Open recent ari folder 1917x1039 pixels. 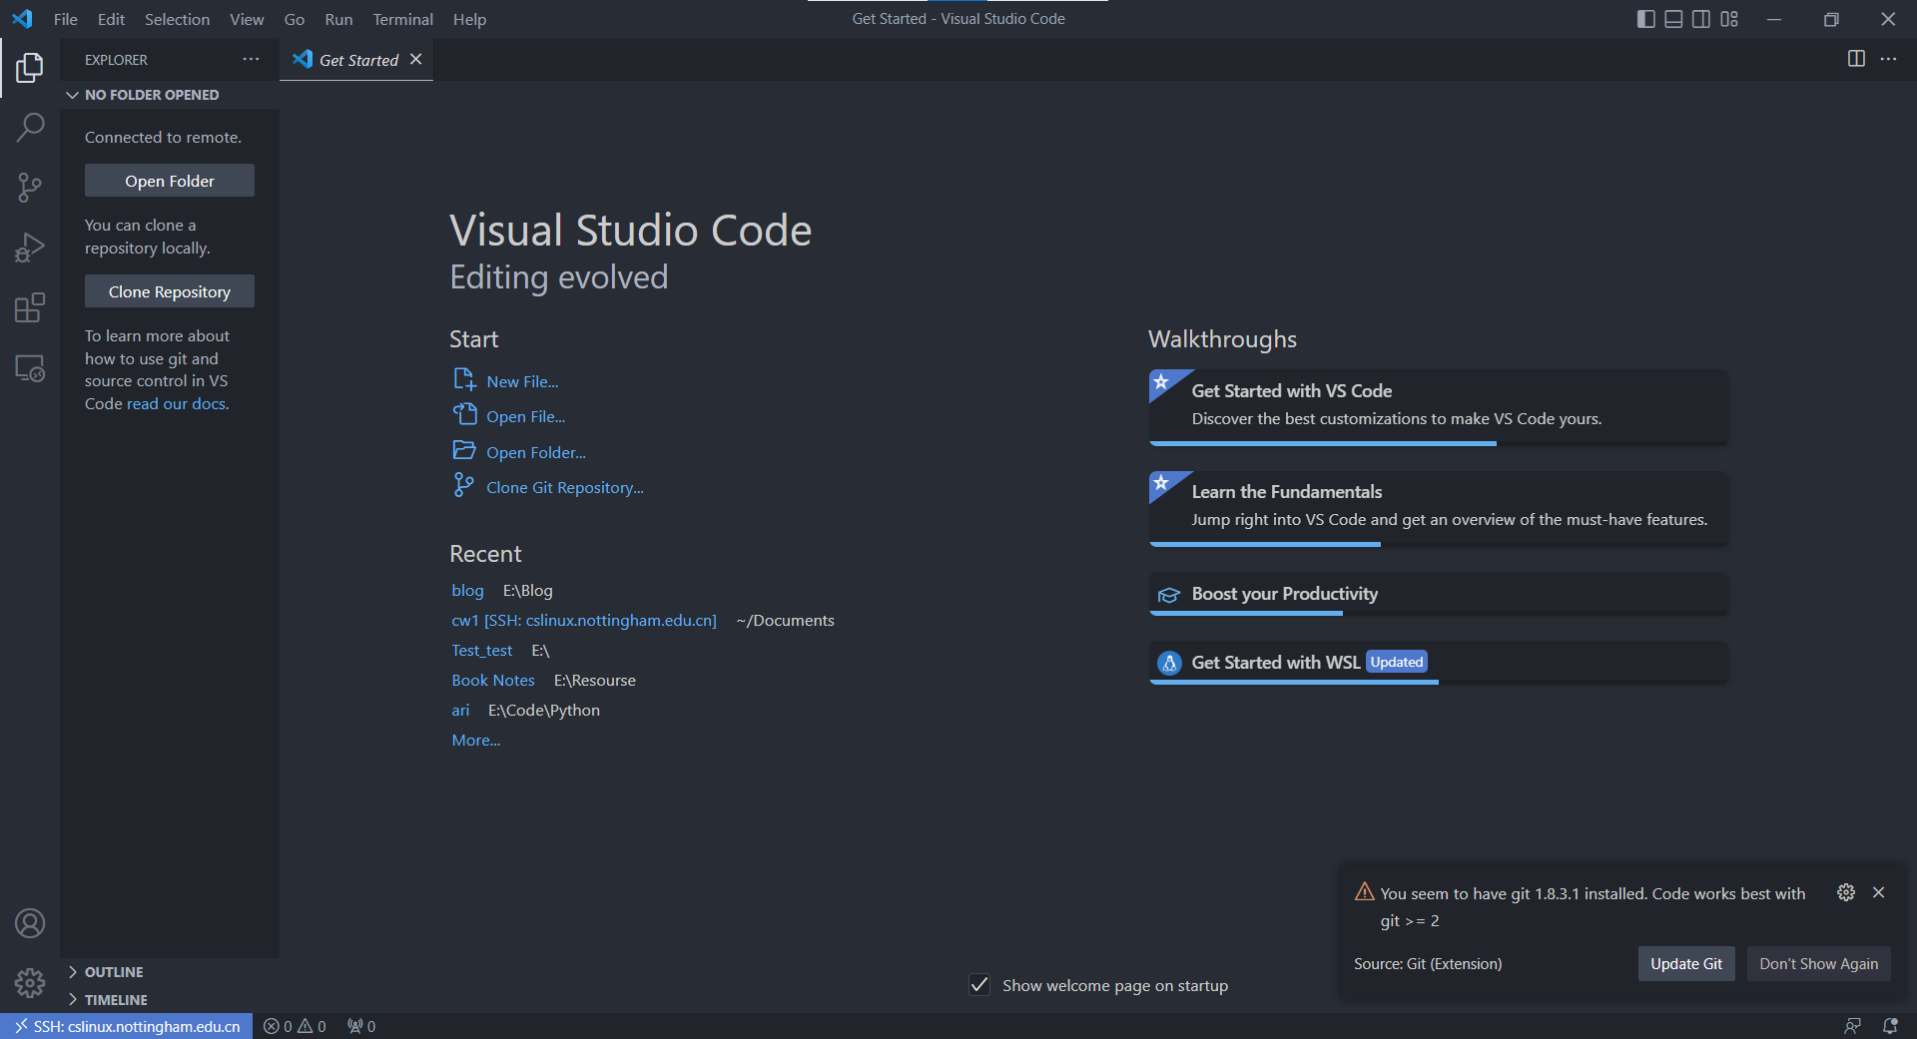click(x=460, y=710)
